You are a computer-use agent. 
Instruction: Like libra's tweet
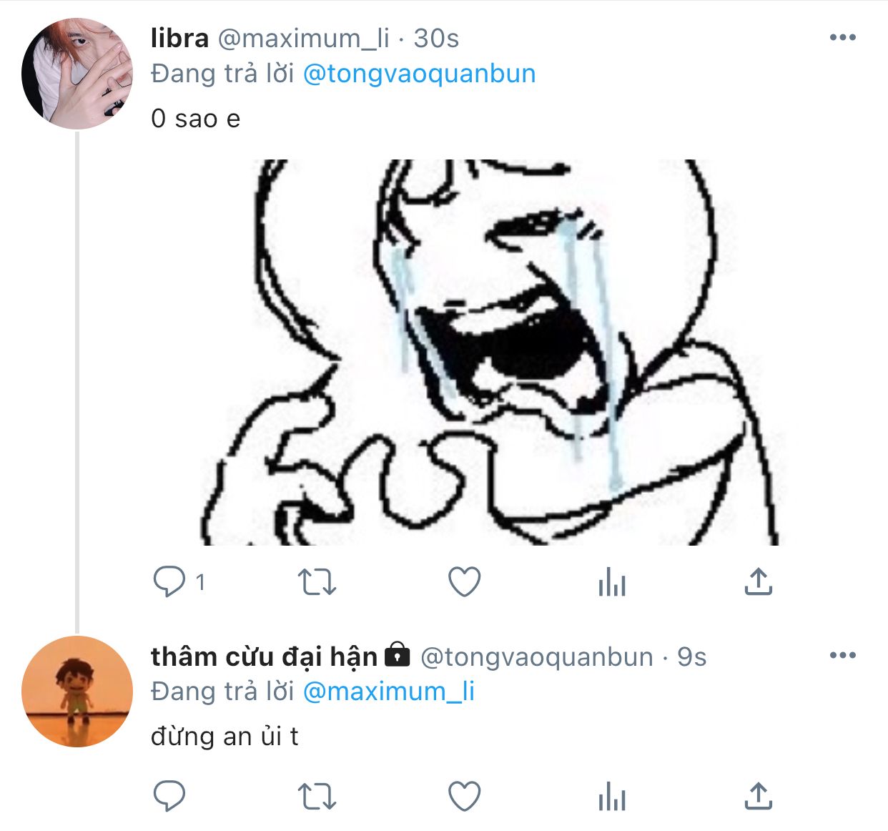[x=464, y=582]
